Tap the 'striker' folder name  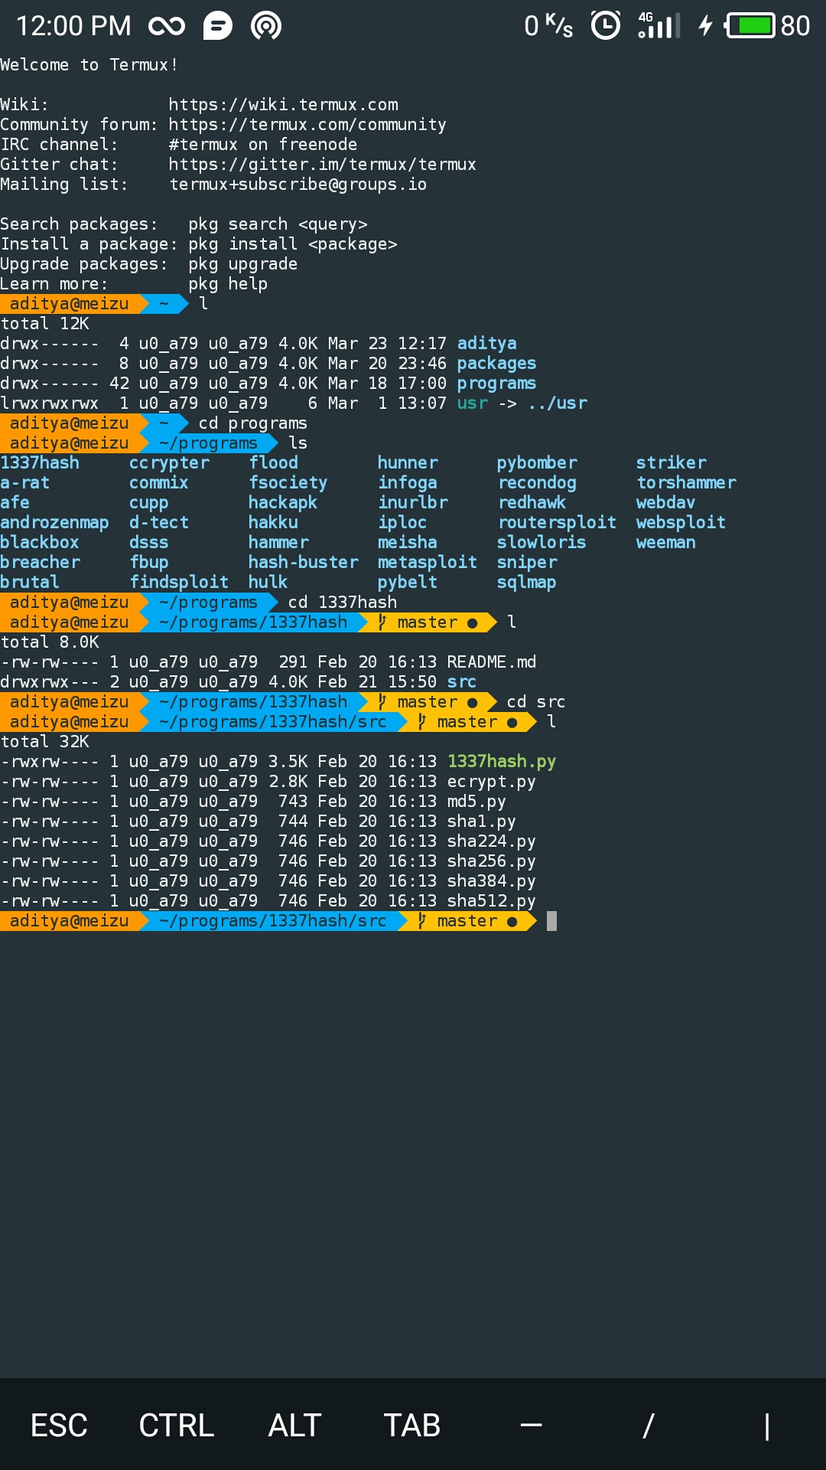point(672,463)
